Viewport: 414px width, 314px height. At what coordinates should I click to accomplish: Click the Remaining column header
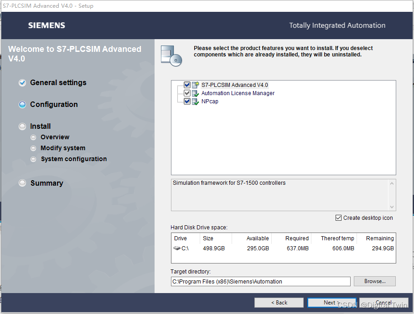(x=380, y=238)
